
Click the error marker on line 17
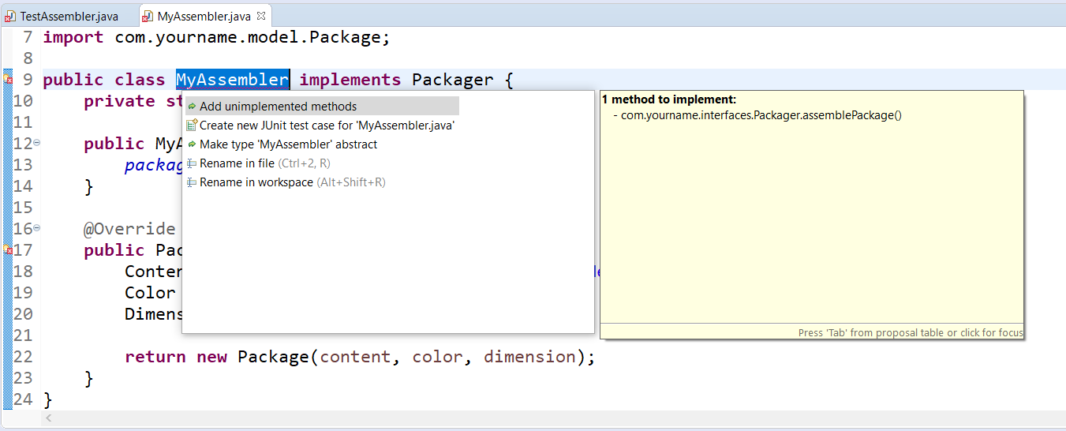coord(8,250)
